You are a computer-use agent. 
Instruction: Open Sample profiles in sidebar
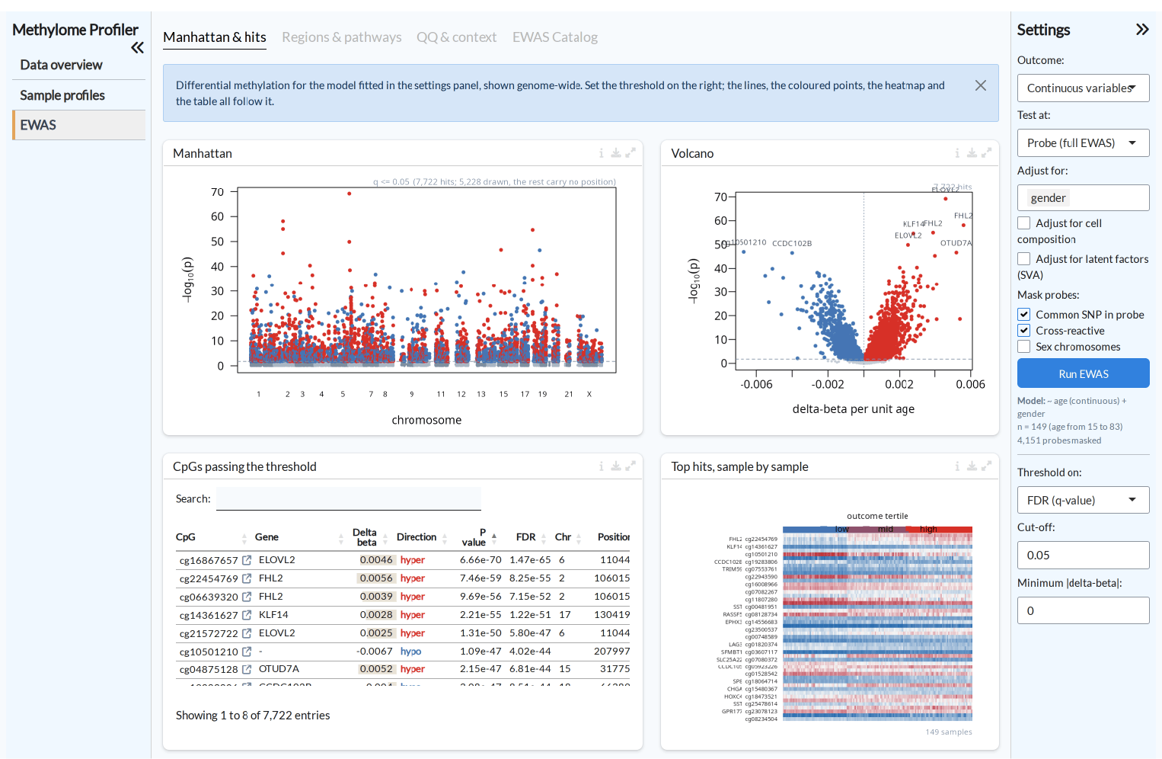point(78,95)
